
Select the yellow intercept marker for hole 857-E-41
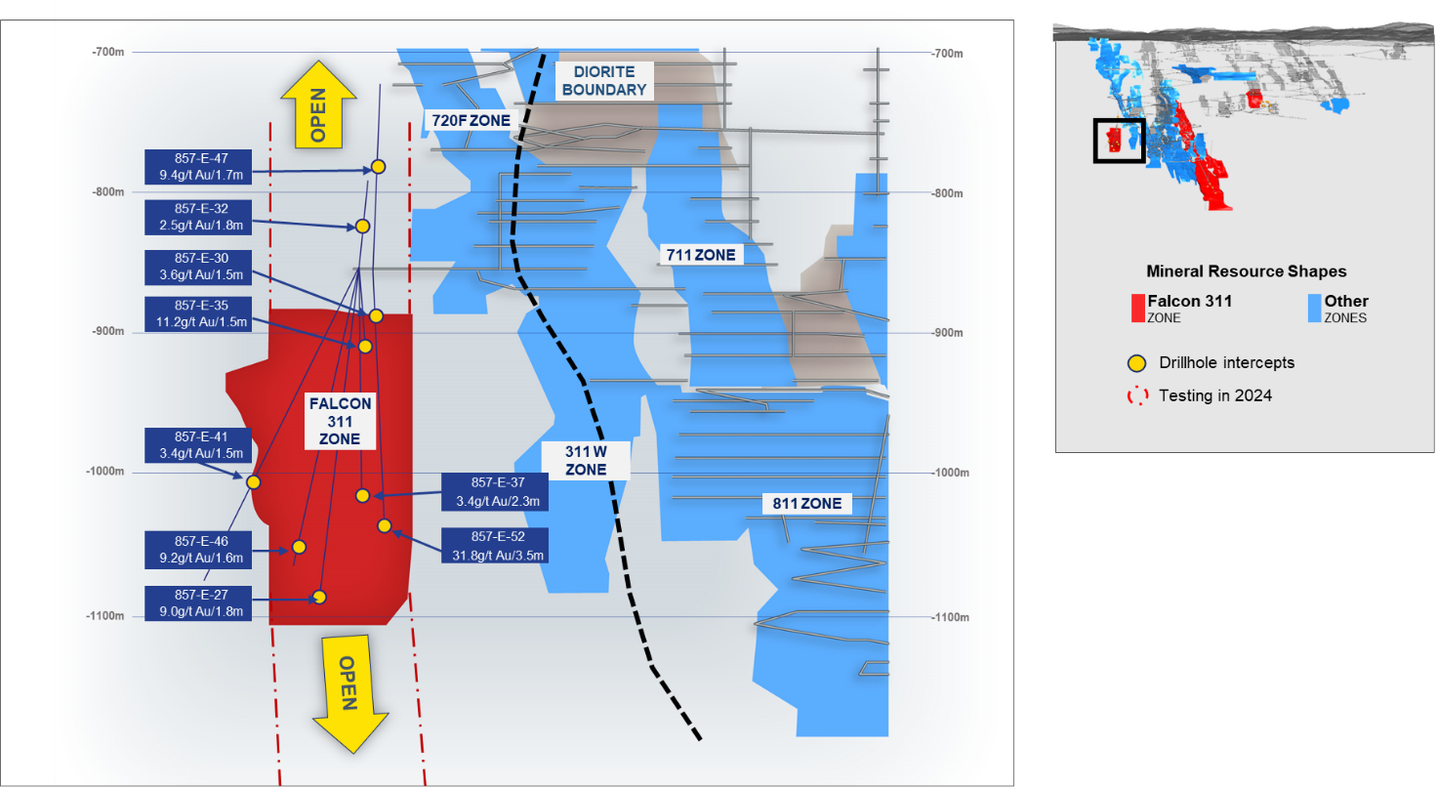(x=254, y=481)
